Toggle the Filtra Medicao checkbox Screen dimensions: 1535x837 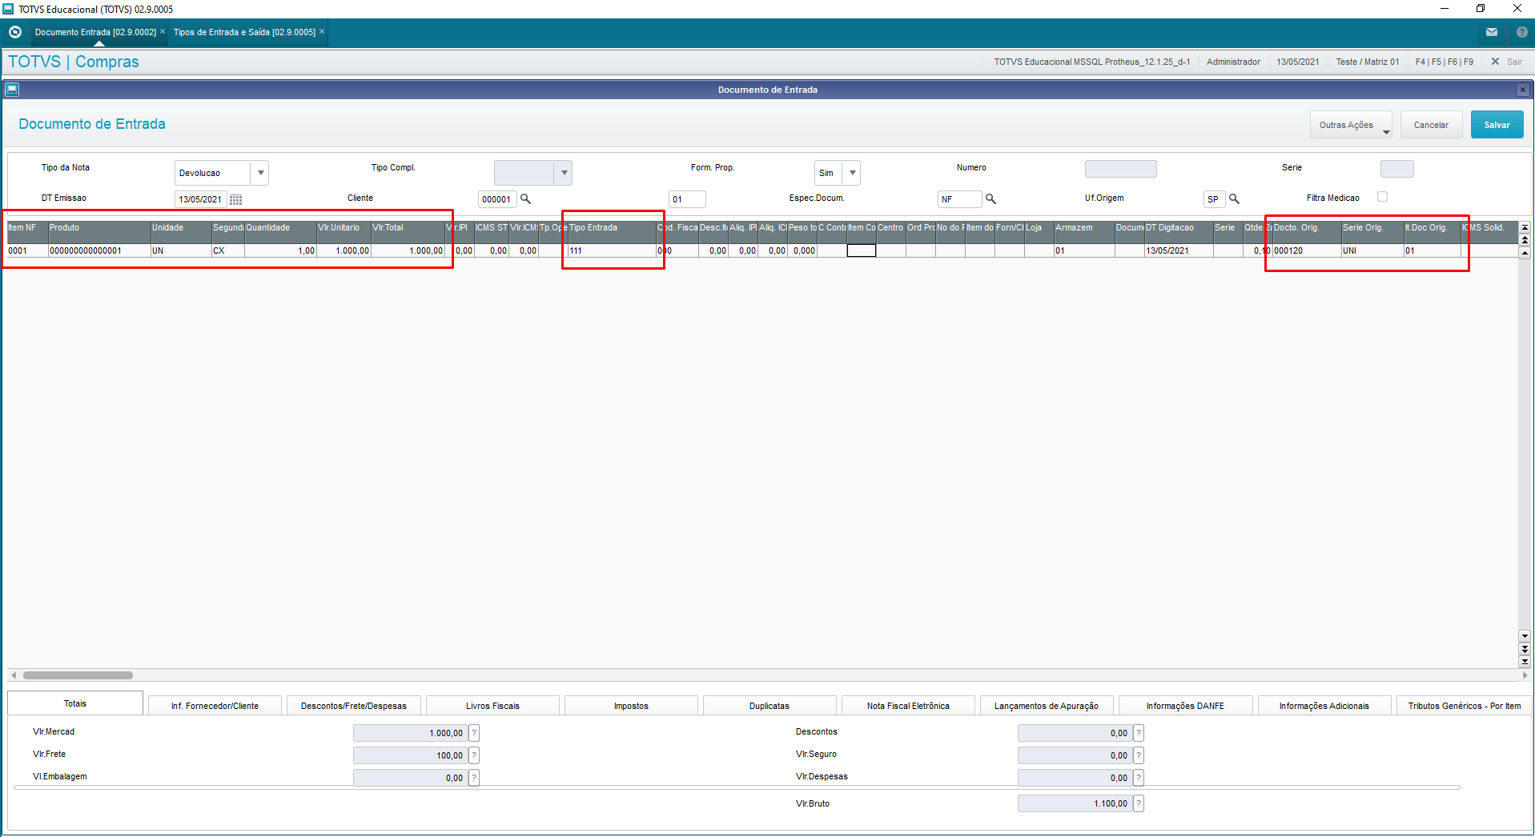coord(1382,197)
